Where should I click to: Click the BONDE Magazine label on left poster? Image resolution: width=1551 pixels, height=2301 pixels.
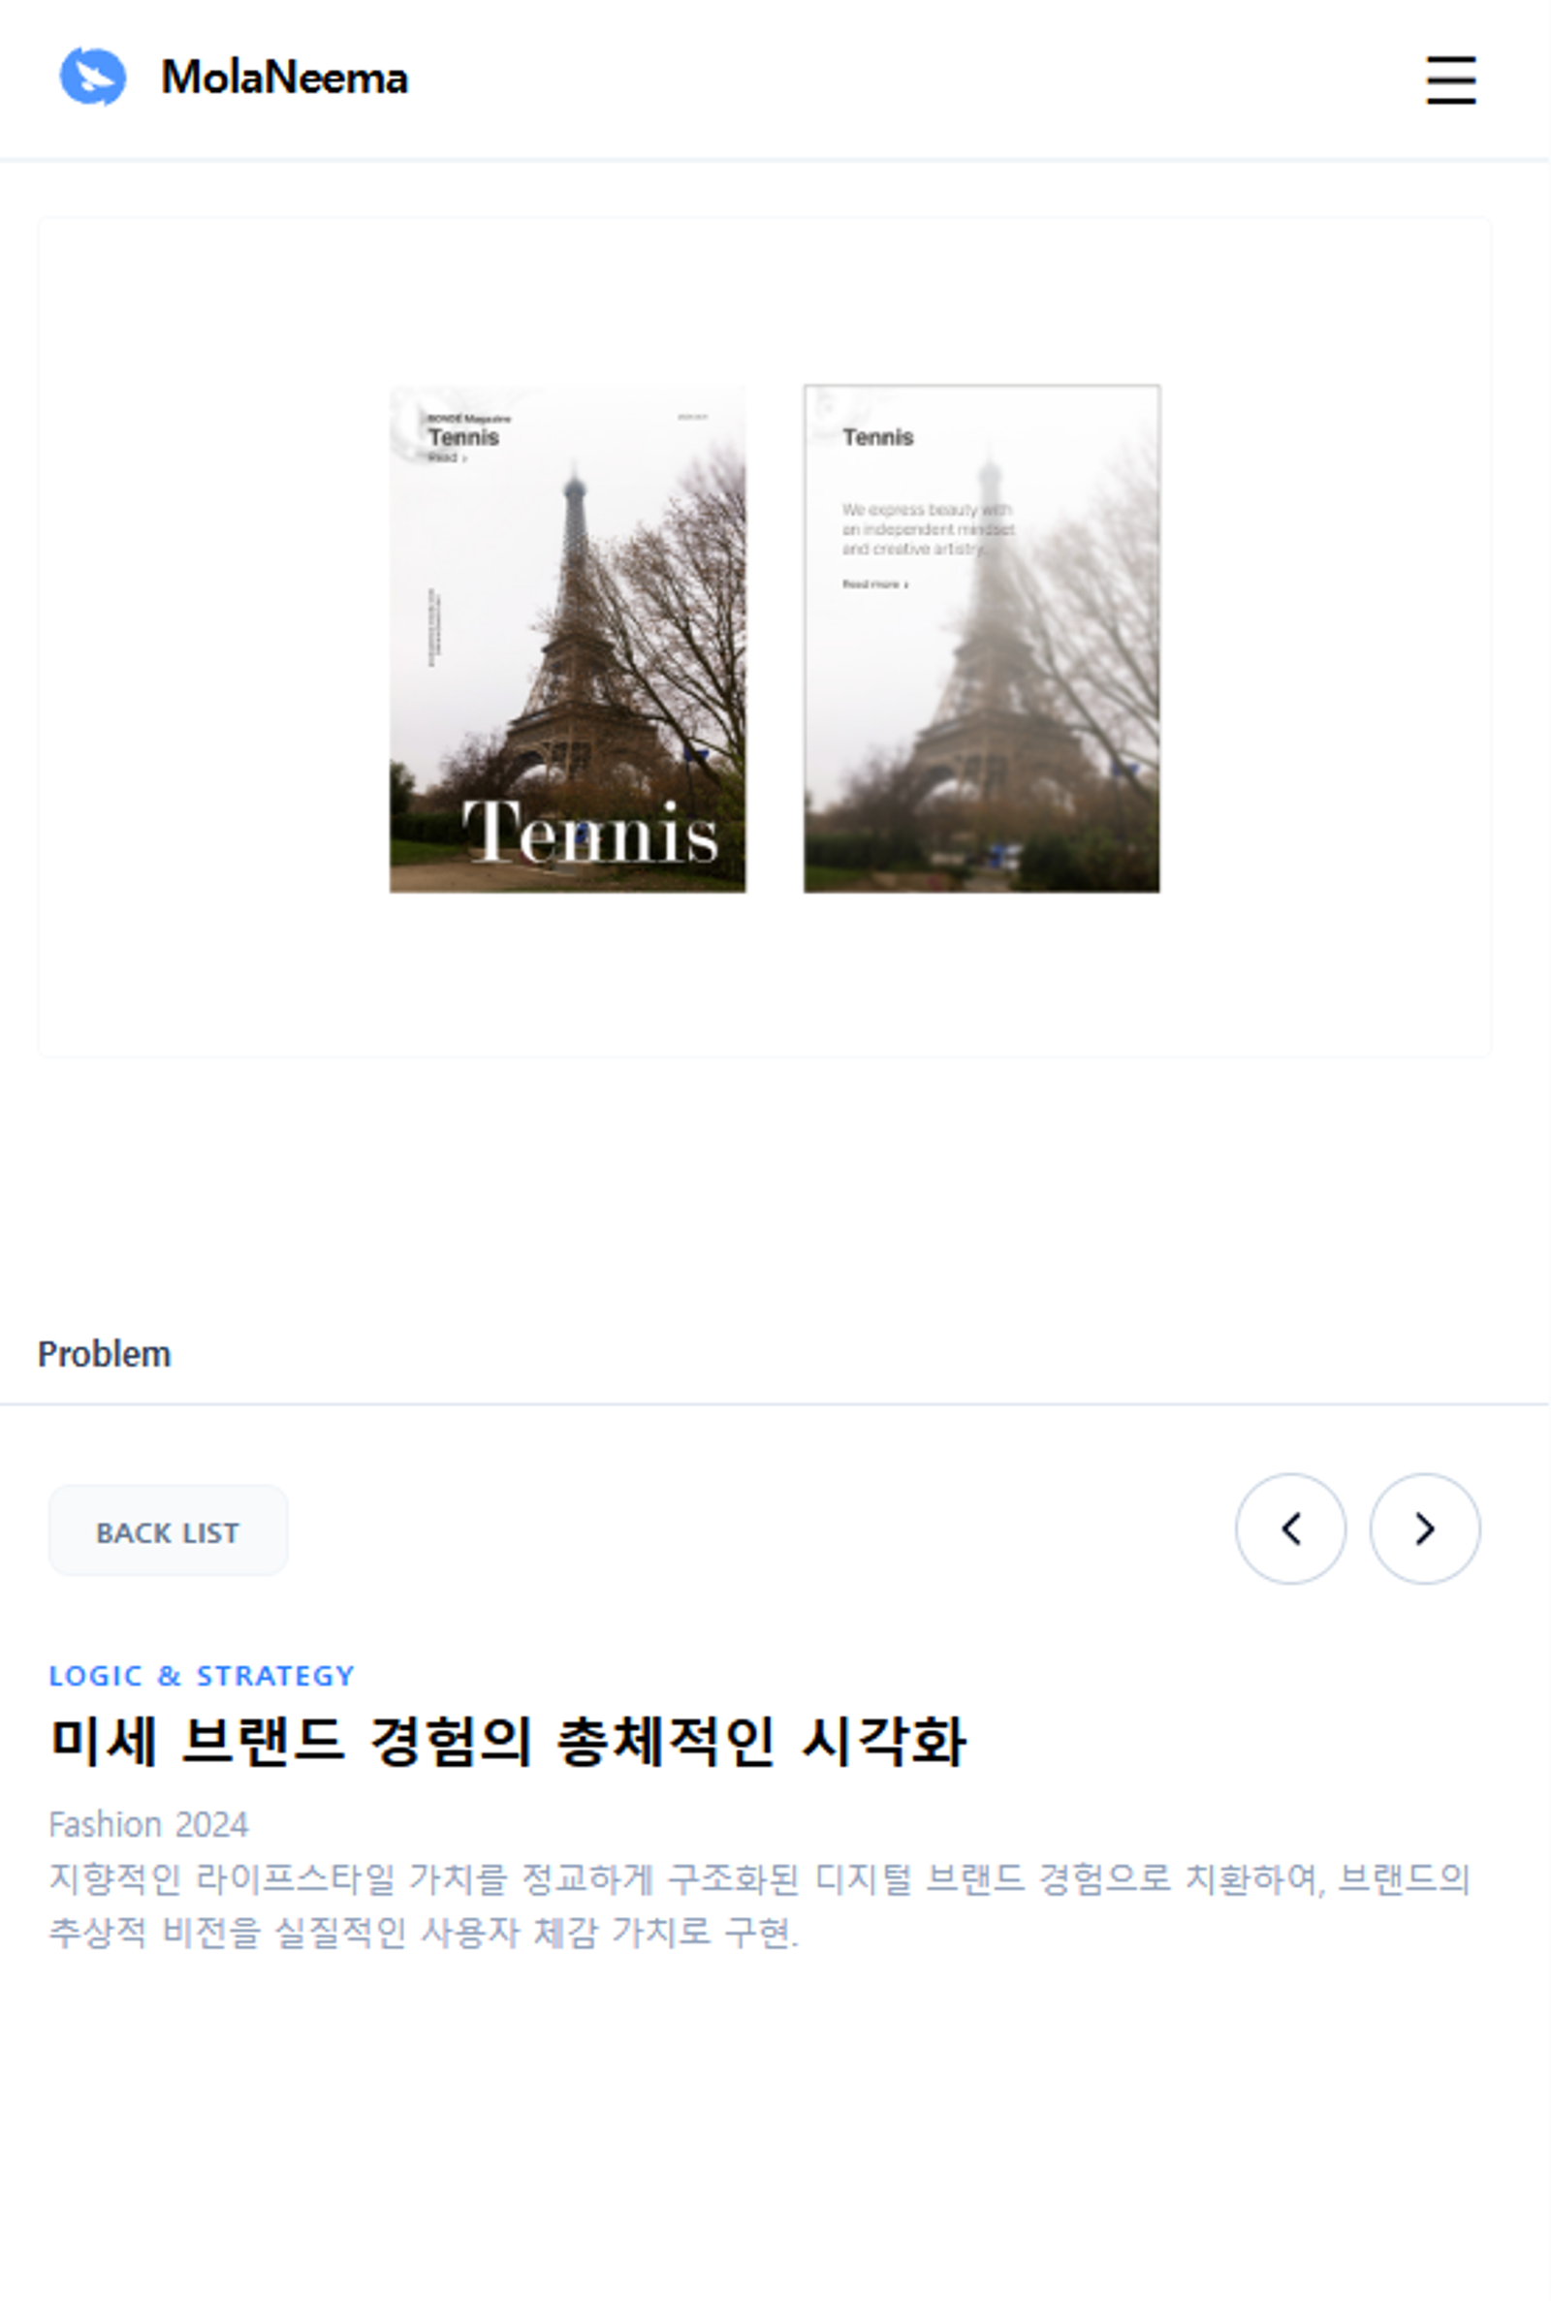click(x=469, y=419)
